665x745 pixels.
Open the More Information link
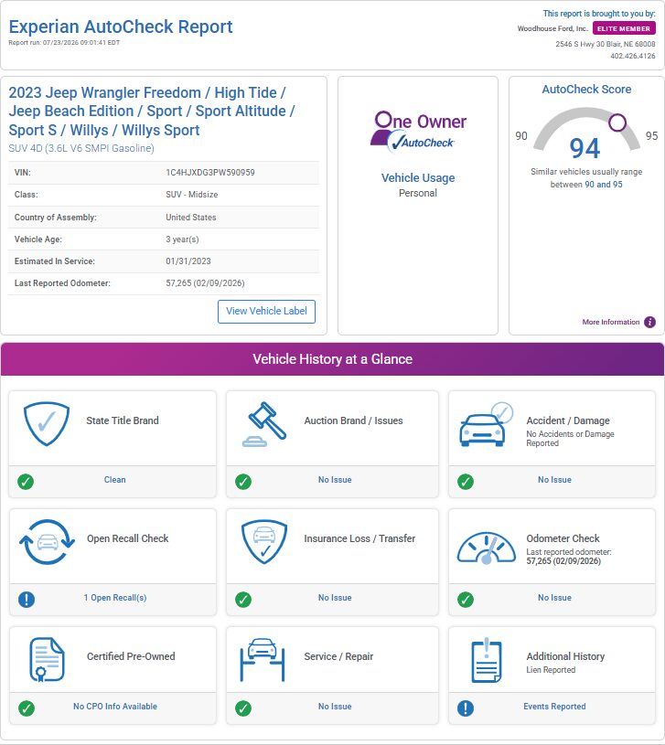[611, 322]
